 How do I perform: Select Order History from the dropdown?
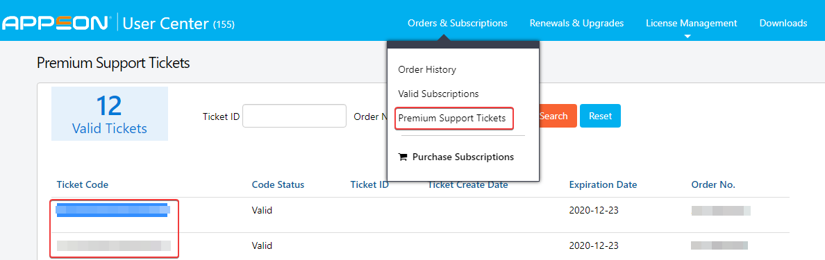[x=426, y=69]
